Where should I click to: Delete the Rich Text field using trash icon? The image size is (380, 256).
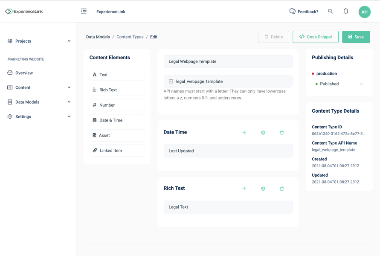click(282, 189)
